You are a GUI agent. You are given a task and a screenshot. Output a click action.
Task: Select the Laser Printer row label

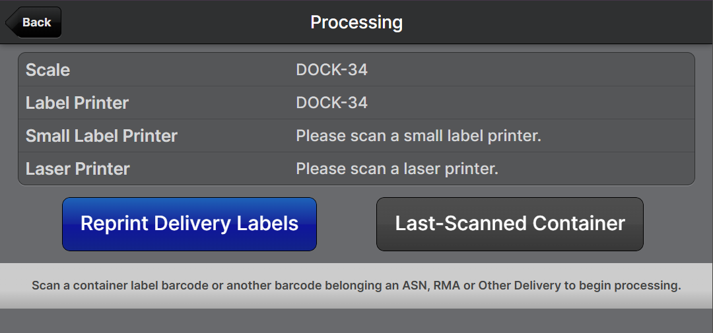click(x=78, y=169)
